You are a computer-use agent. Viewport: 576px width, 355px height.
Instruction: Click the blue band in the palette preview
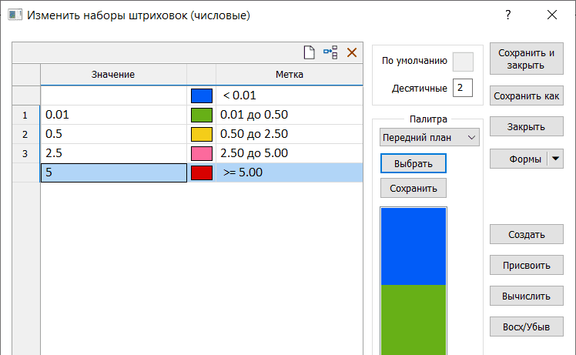coord(414,246)
